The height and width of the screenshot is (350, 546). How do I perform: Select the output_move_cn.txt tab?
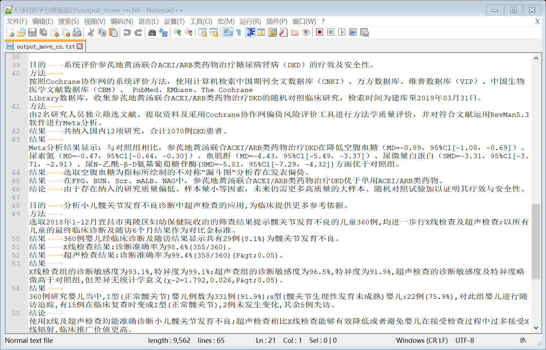click(45, 46)
